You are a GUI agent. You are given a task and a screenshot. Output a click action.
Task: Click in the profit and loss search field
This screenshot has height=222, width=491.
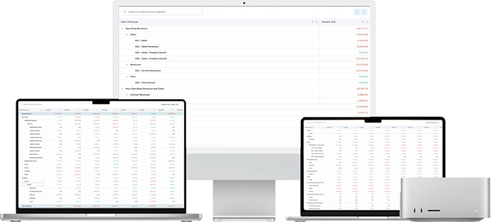click(162, 12)
